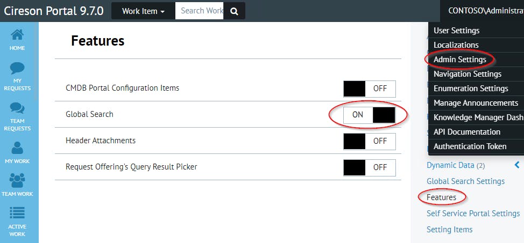This screenshot has width=524, height=243.
Task: Go to the Home sidebar icon
Action: [x=17, y=40]
